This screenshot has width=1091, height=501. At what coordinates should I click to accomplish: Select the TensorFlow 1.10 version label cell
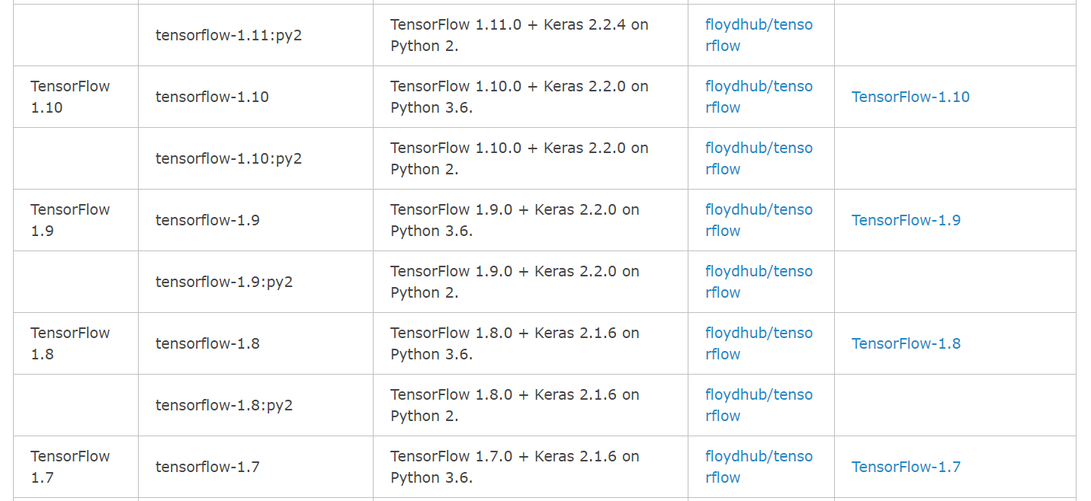70,97
